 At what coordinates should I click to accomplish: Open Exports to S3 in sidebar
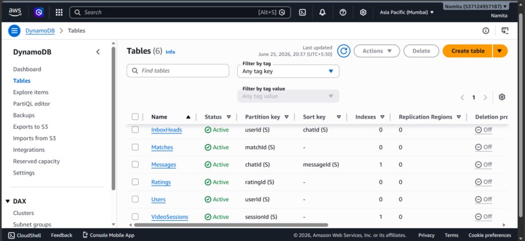(x=31, y=127)
